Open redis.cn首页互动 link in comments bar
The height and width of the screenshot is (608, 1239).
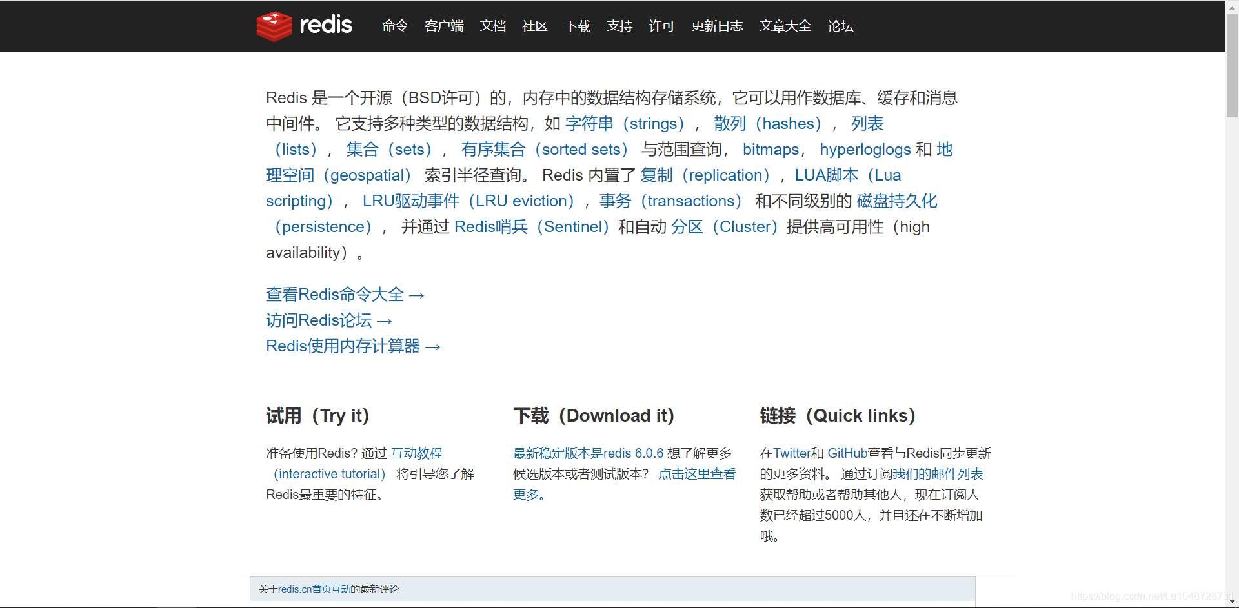tap(314, 589)
